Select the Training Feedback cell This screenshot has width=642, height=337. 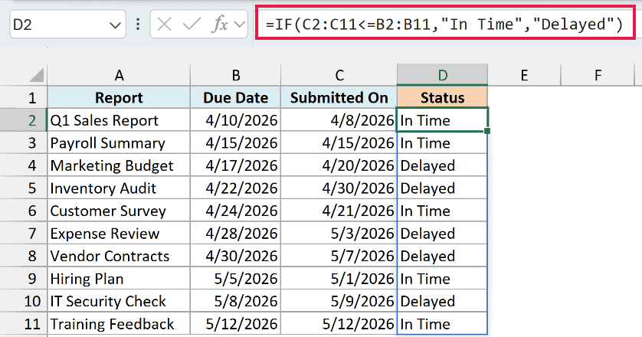tap(119, 324)
